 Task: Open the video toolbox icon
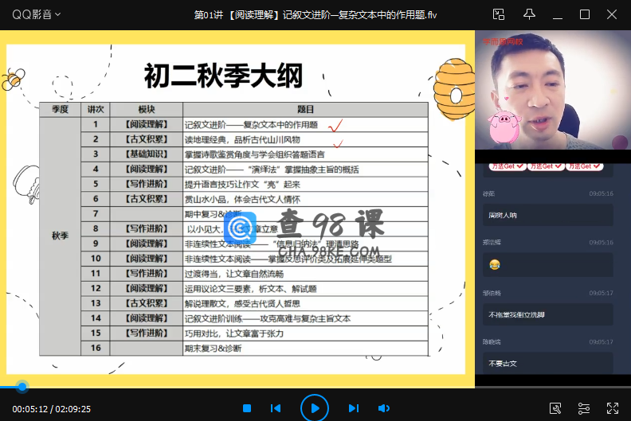click(555, 408)
